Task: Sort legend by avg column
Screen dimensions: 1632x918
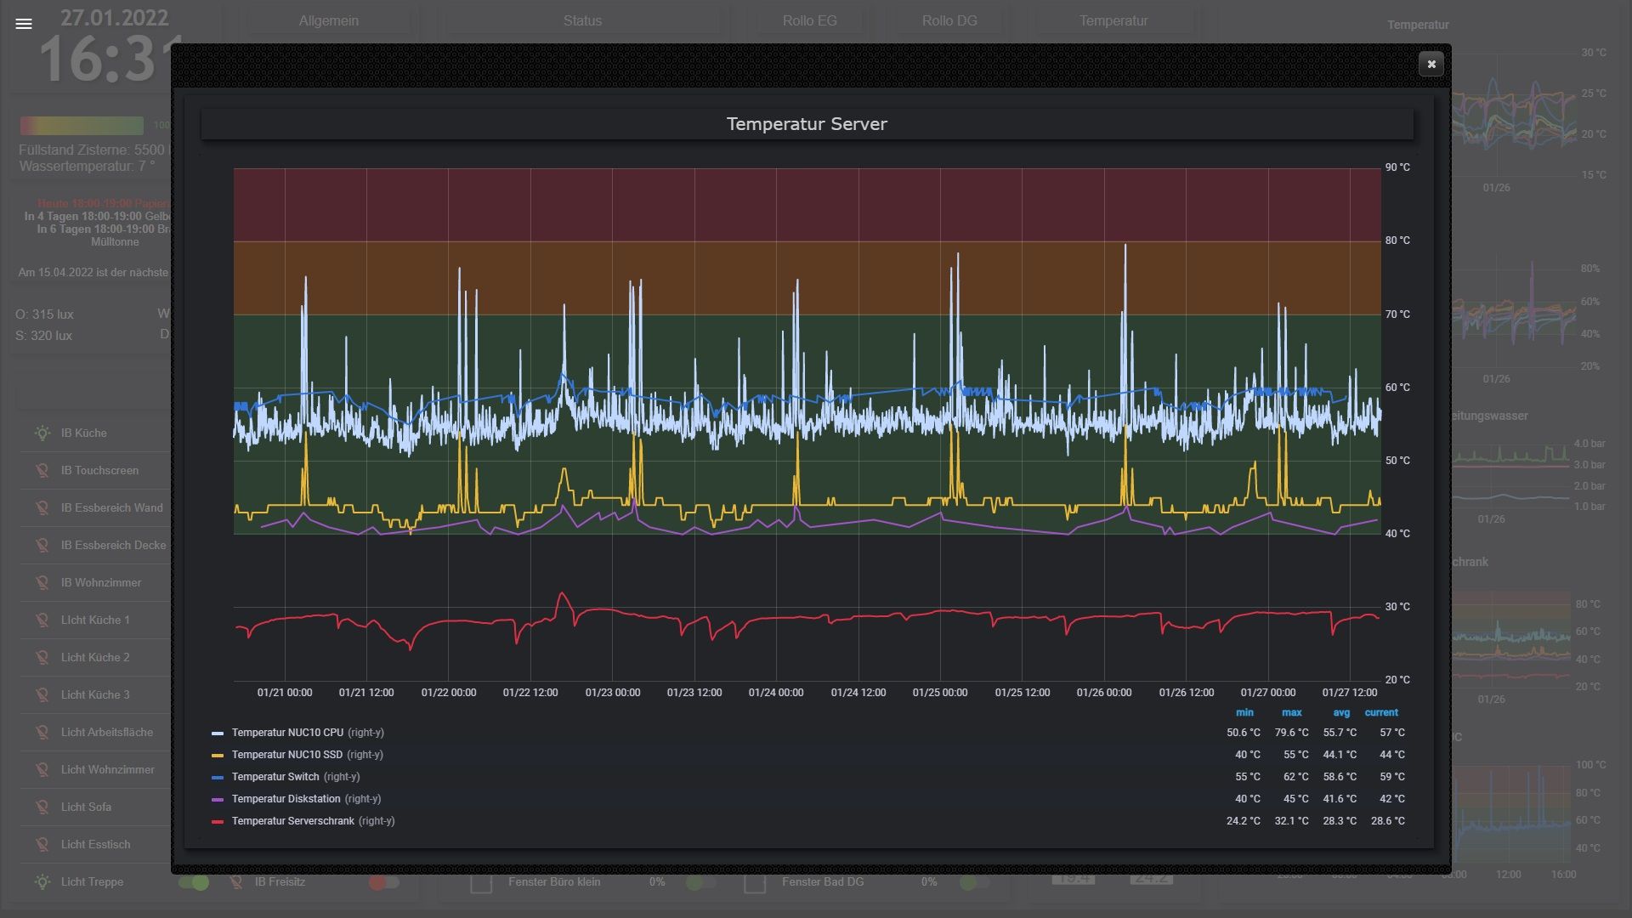Action: (1341, 712)
